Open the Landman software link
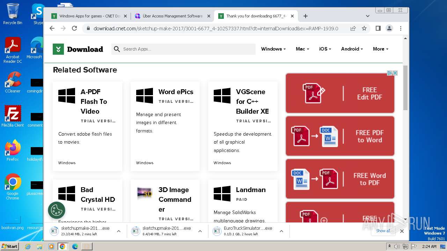Viewport: 447px width, 251px height. (251, 190)
